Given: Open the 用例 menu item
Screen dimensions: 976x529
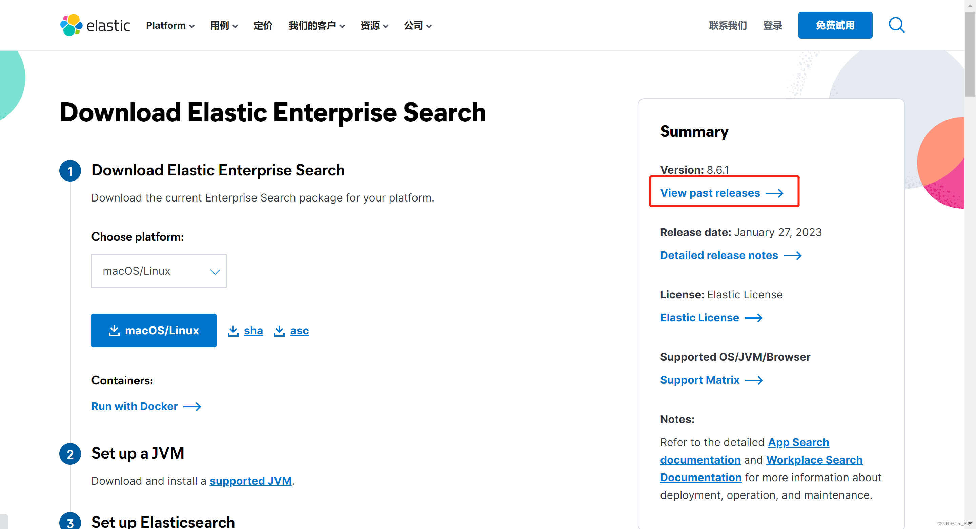Looking at the screenshot, I should tap(224, 25).
